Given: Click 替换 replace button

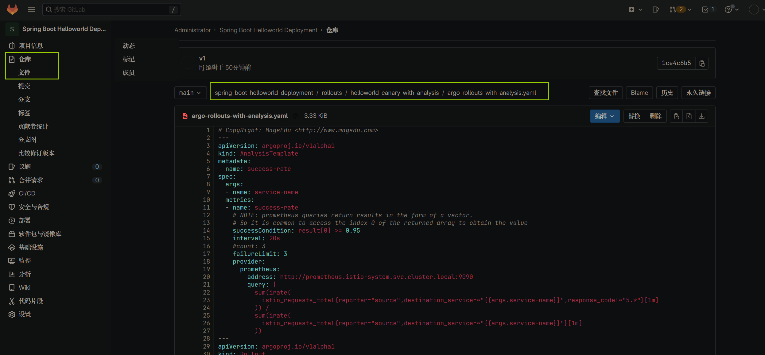Looking at the screenshot, I should click(x=634, y=116).
